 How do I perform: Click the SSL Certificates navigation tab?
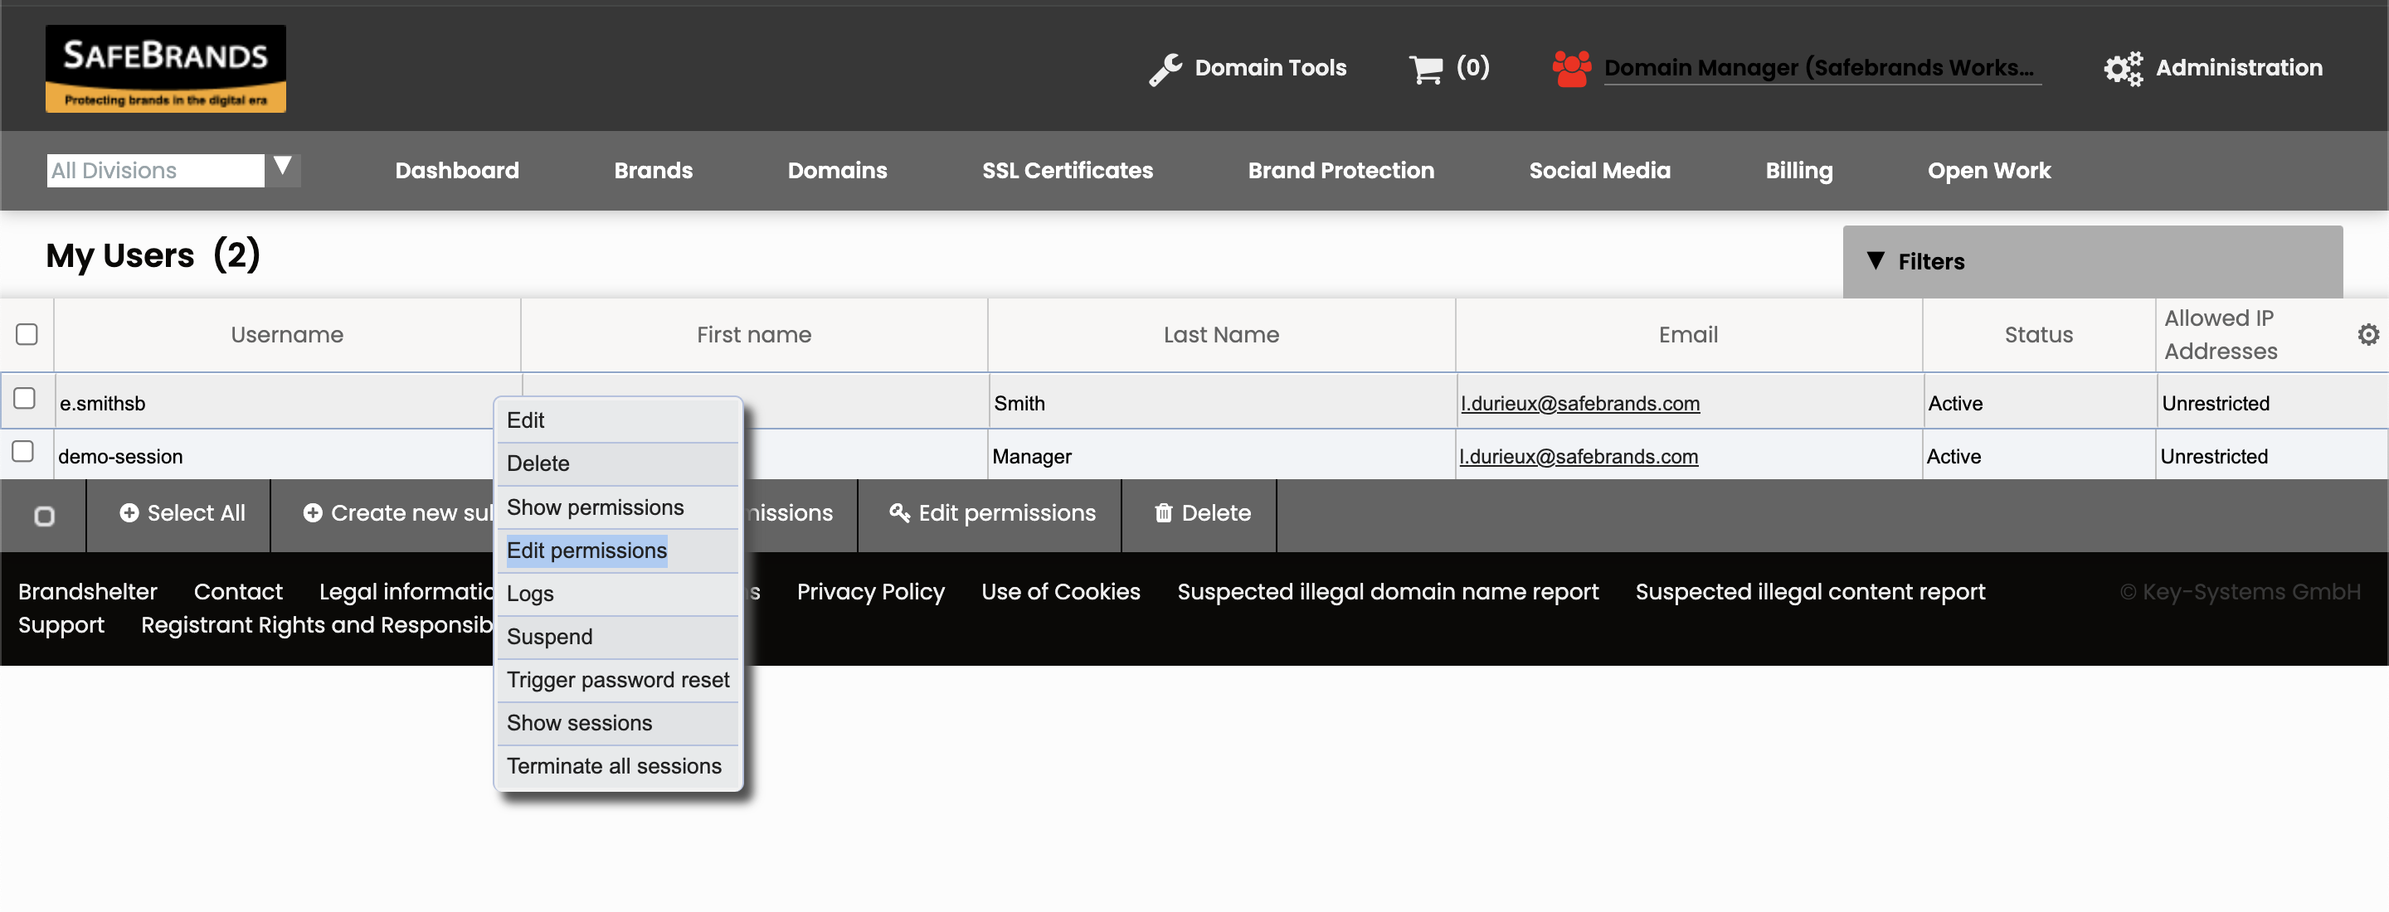pyautogui.click(x=1067, y=169)
